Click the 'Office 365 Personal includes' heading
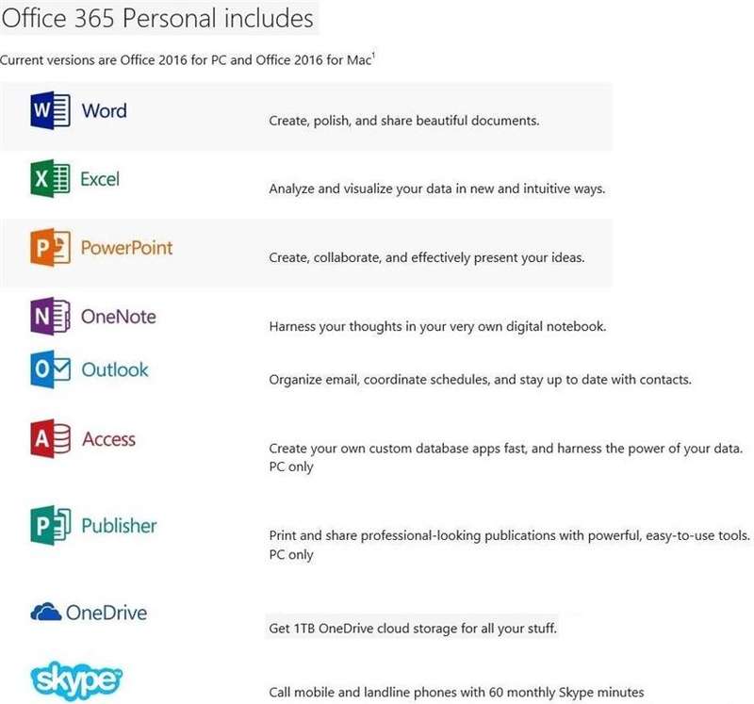754x704 pixels. 157,18
